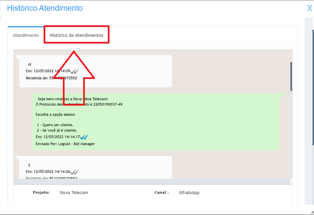Image resolution: width=314 pixels, height=215 pixels.
Task: Open the Histórico de Atendimentos tab
Action: tap(76, 35)
